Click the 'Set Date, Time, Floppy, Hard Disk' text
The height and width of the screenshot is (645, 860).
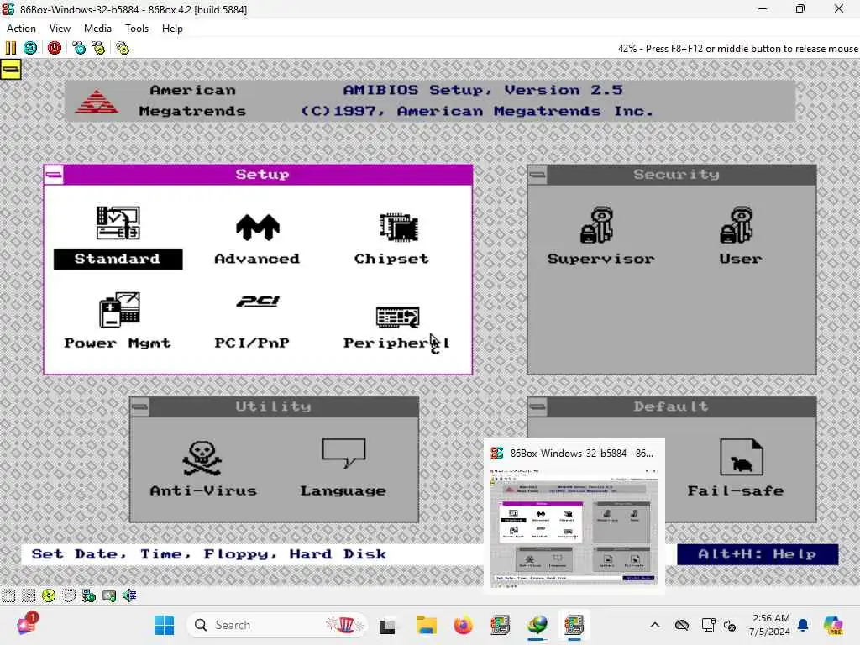[209, 554]
